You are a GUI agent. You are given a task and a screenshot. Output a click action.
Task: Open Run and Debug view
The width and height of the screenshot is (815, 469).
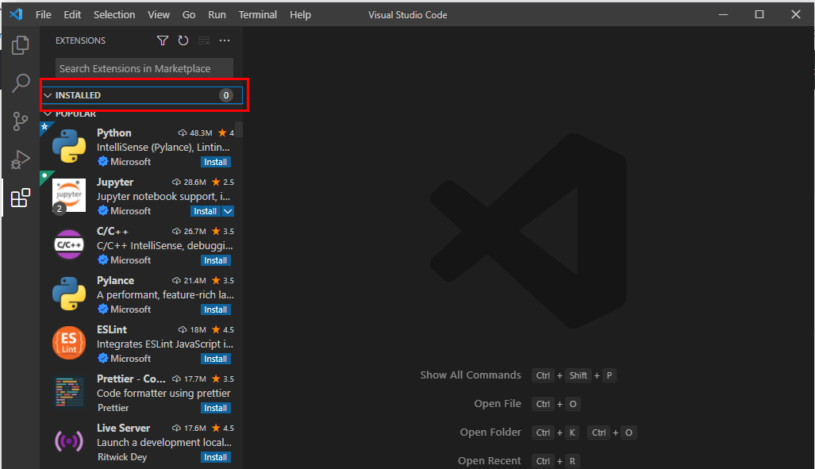click(21, 159)
